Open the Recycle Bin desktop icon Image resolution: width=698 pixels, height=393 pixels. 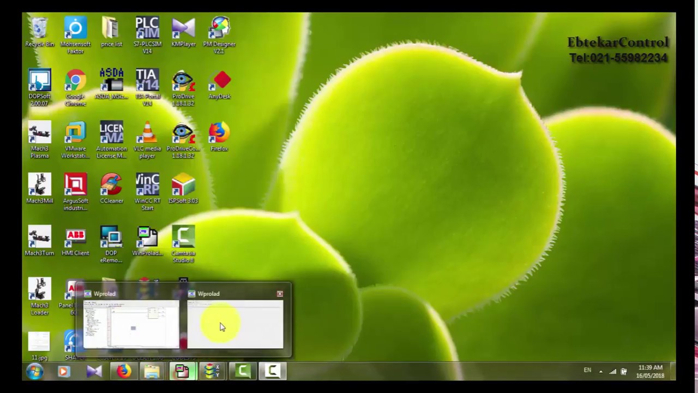pos(39,33)
